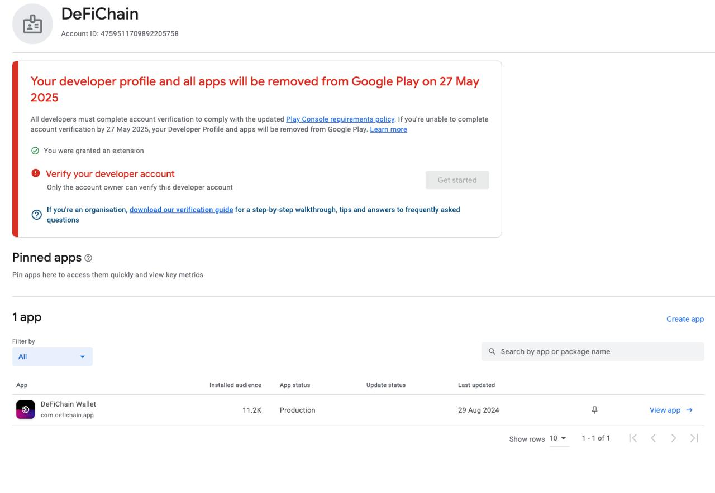Screen dimensions: 715x493
Task: Click the 1 app heading
Action: point(27,317)
